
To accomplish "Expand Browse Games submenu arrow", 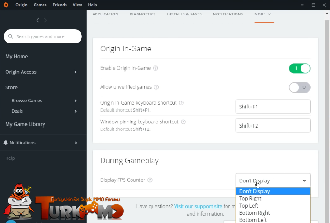I will [76, 101].
